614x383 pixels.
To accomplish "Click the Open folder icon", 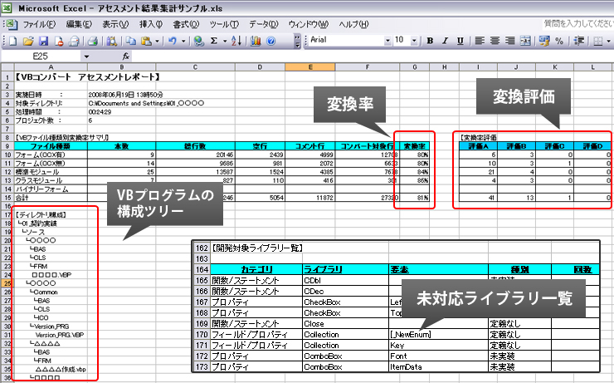I will coord(28,40).
